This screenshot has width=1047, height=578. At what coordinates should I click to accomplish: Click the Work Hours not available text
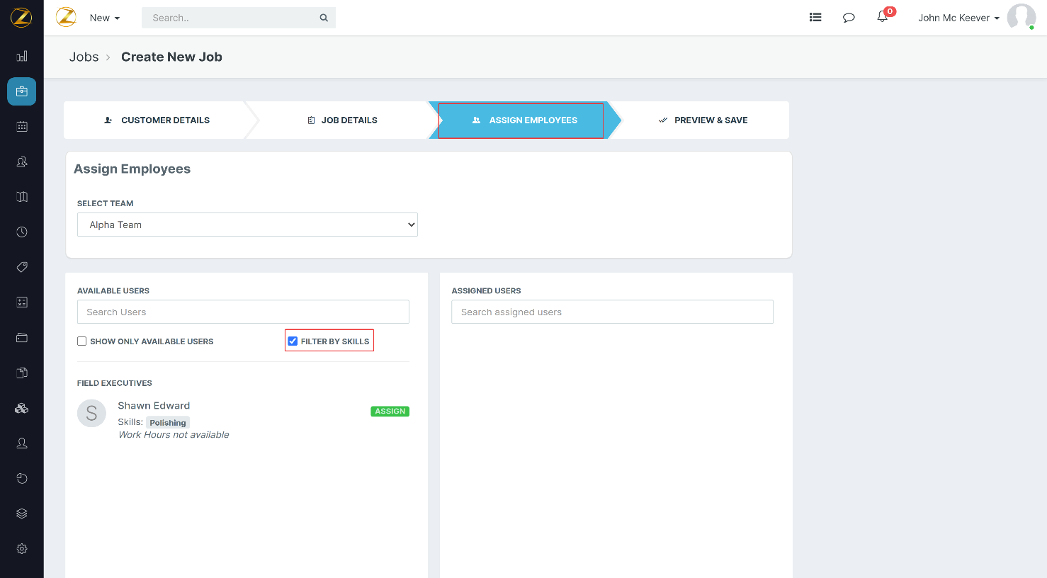tap(174, 435)
